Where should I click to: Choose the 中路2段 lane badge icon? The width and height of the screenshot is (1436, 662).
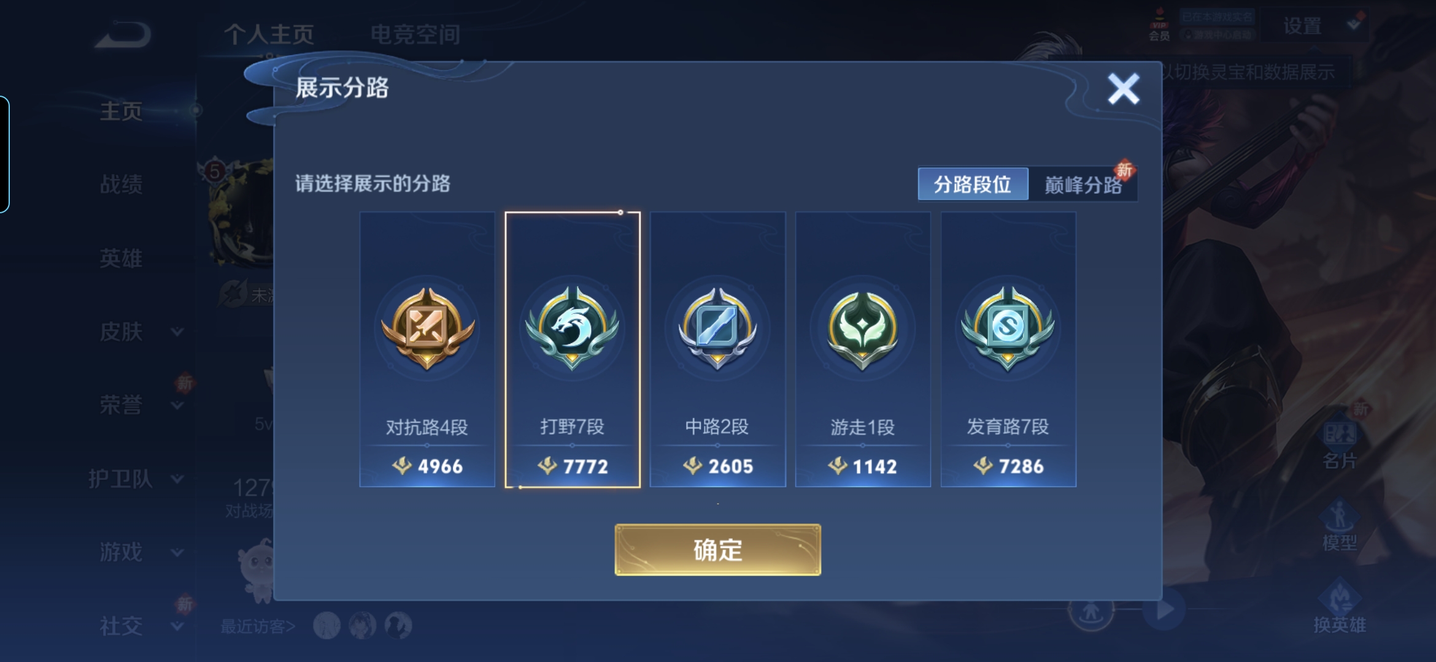click(717, 328)
